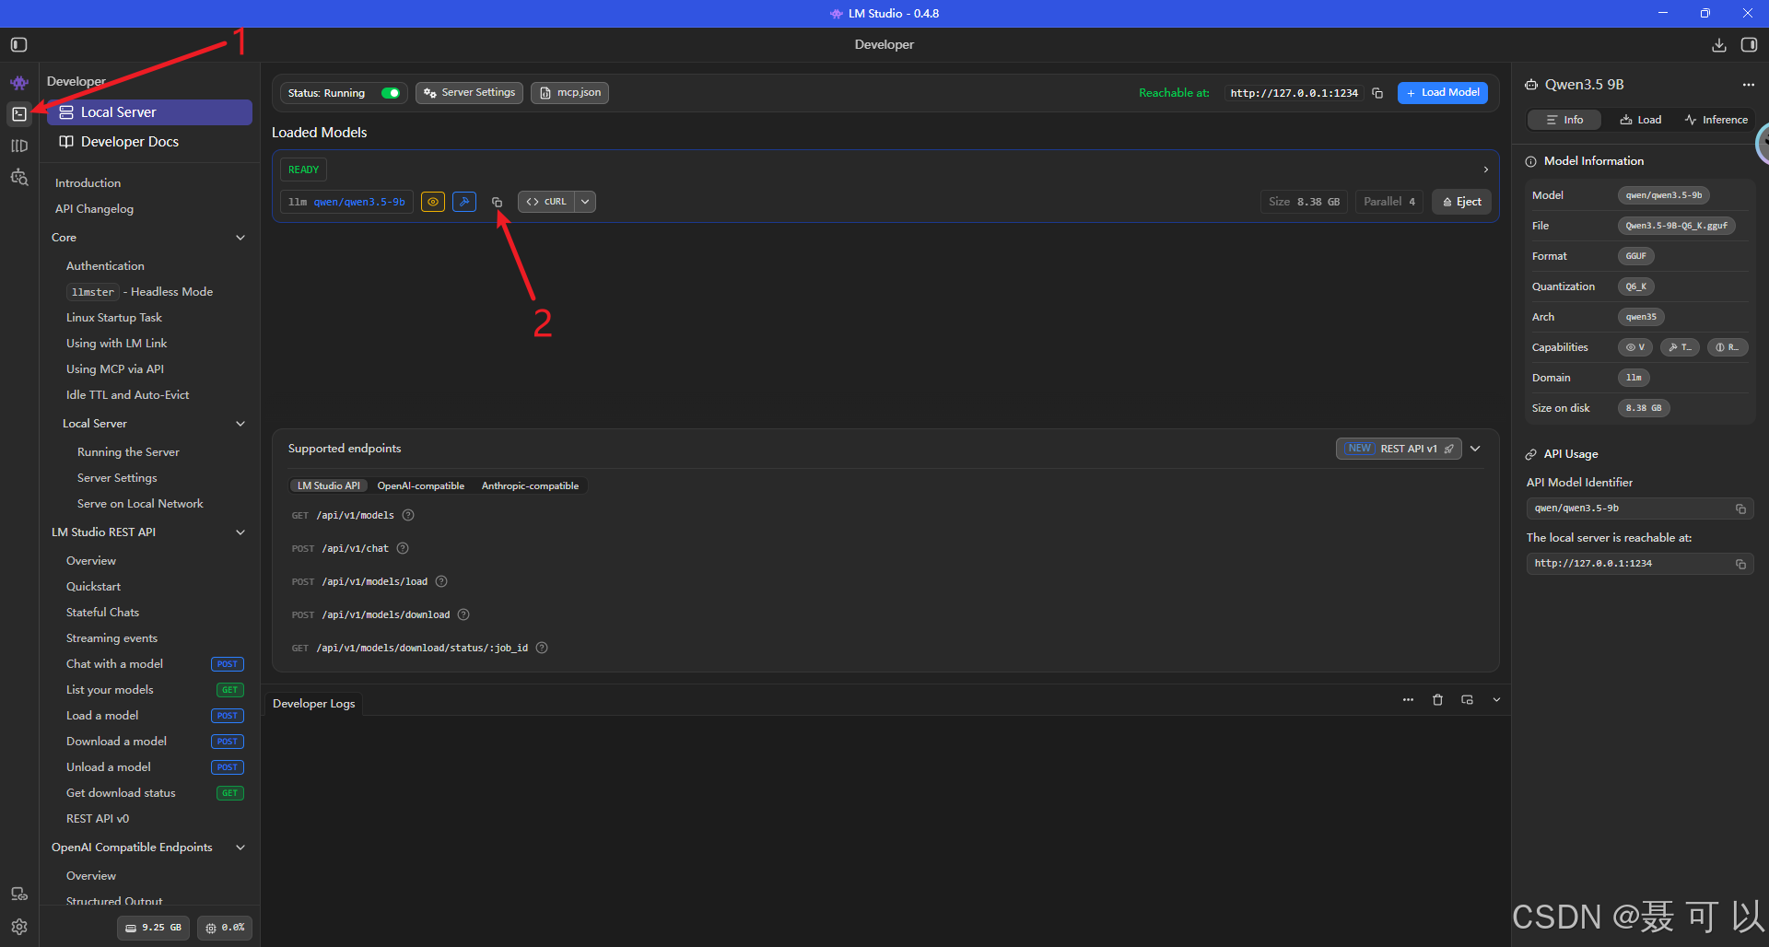The image size is (1769, 947).
Task: Open Idle TTL and Auto-Evict page
Action: (x=127, y=395)
